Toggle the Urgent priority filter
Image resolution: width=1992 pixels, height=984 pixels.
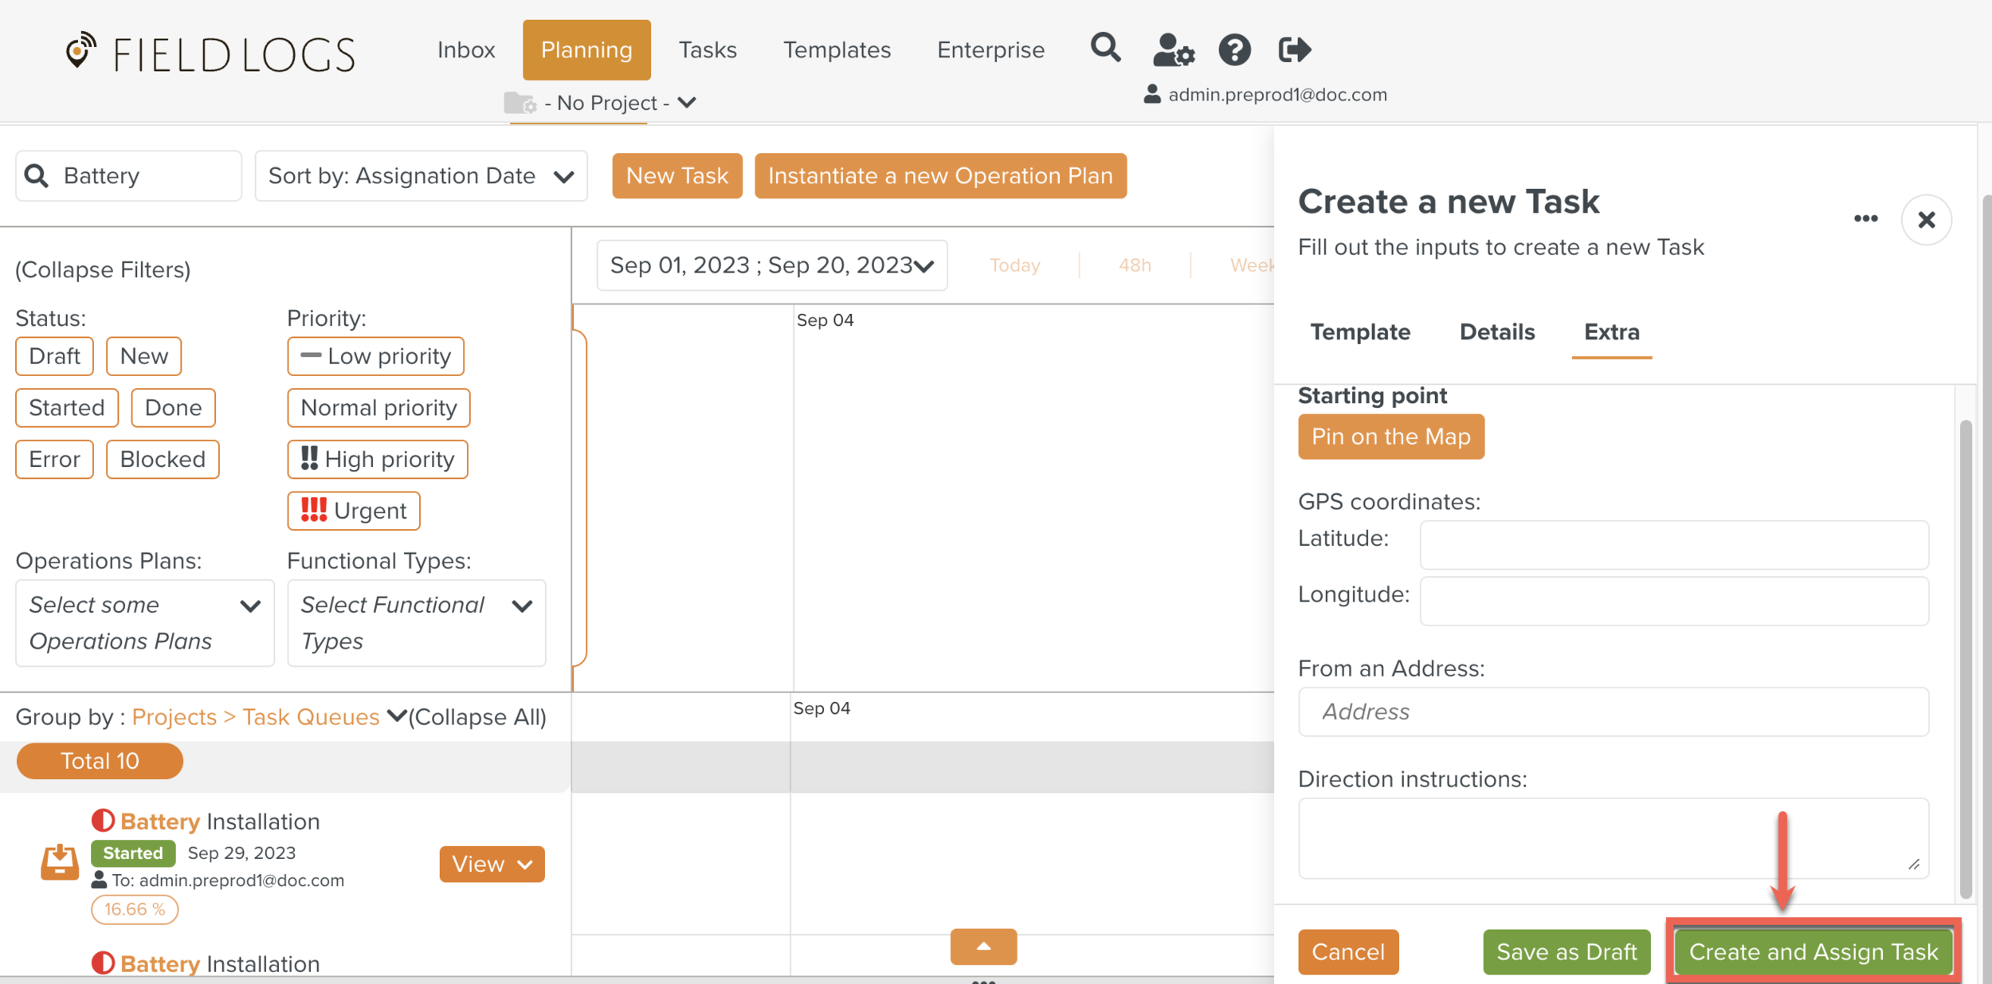(x=354, y=510)
